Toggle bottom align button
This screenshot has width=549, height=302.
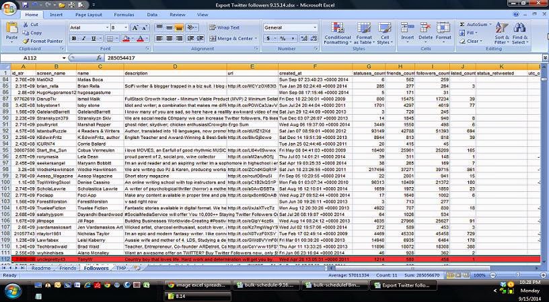click(x=179, y=28)
